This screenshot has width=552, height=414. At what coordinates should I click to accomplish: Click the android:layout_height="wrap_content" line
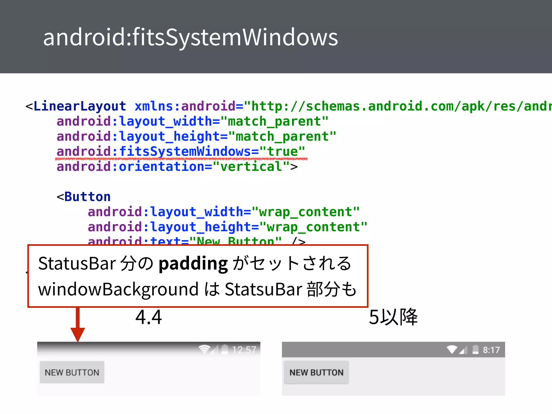click(227, 227)
